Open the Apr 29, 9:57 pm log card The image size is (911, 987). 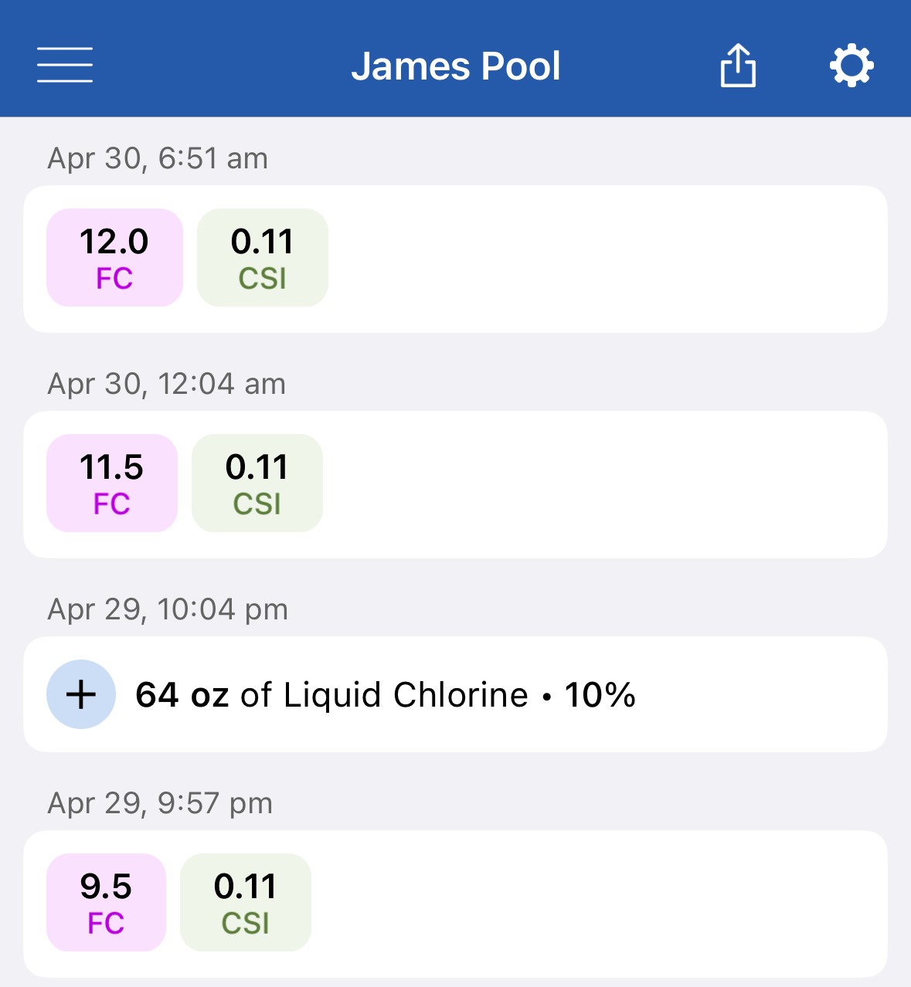pyautogui.click(x=455, y=904)
